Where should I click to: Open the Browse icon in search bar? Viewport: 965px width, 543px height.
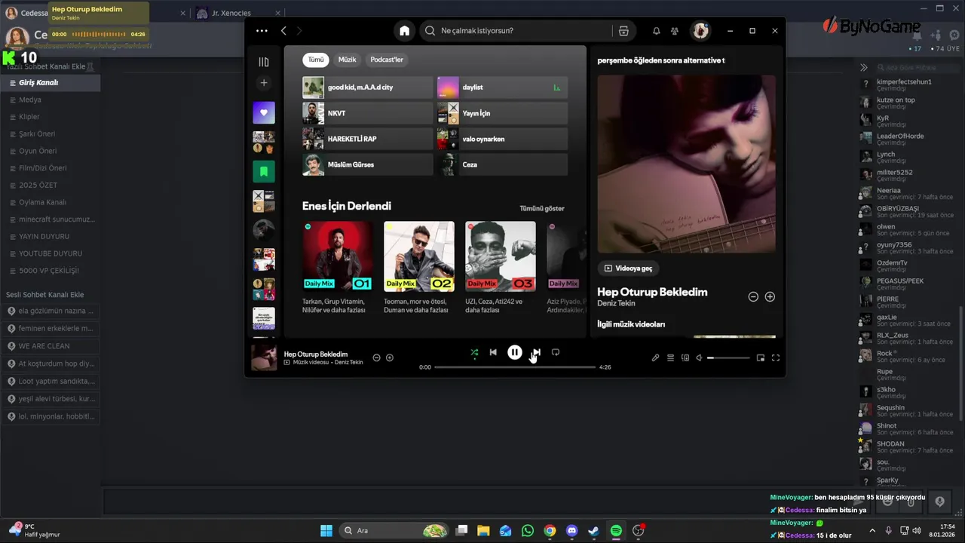click(623, 31)
